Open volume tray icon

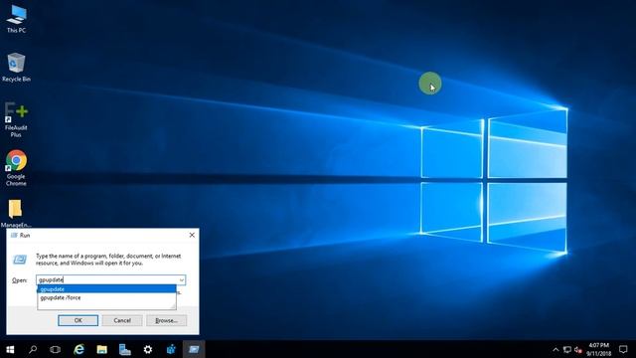click(578, 350)
